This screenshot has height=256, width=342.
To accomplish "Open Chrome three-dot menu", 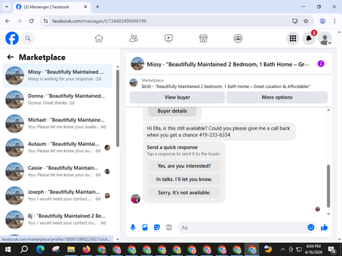I will pyautogui.click(x=334, y=21).
